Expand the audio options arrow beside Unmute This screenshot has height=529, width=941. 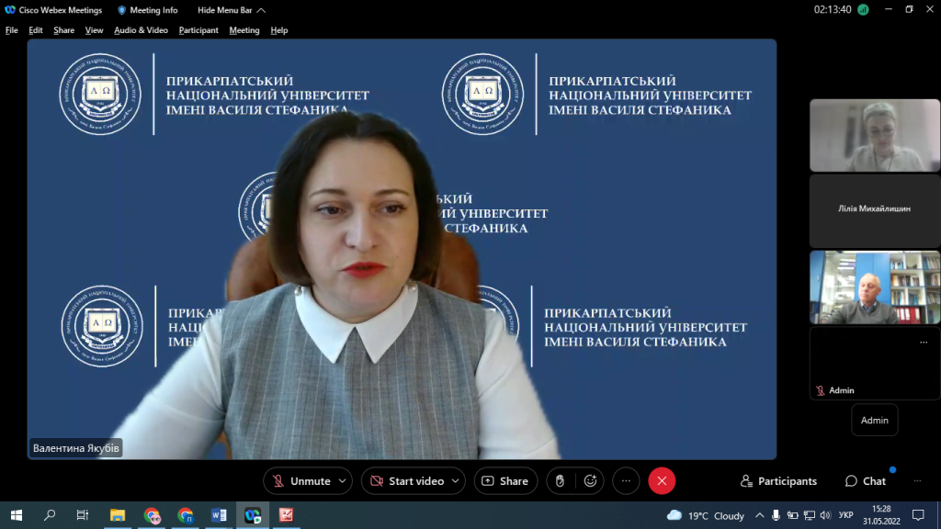(x=343, y=481)
